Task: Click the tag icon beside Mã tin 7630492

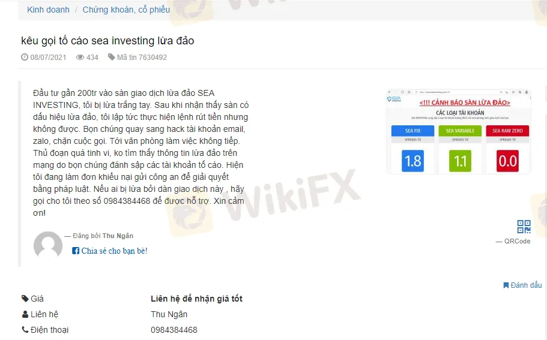Action: [111, 57]
